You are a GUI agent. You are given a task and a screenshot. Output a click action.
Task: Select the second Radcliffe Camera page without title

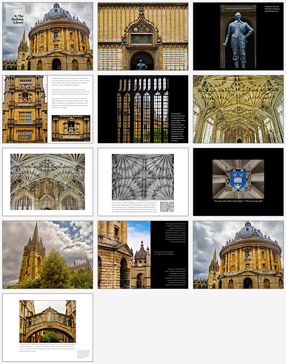coord(238,255)
